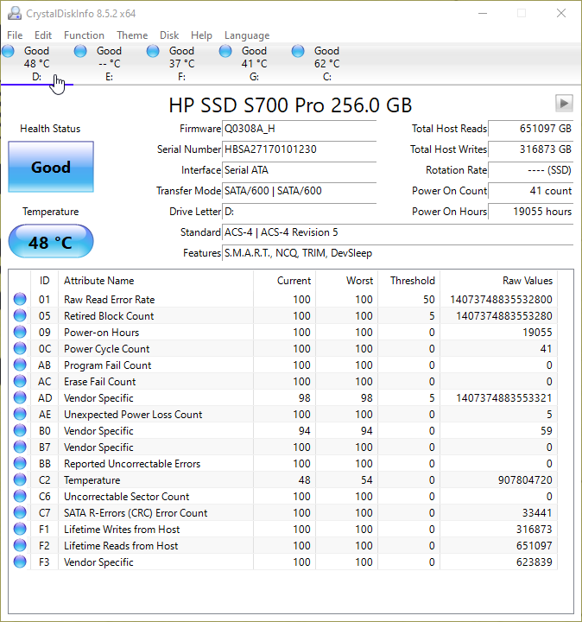
Task: Click the Attribute Name column header
Action: click(x=155, y=281)
